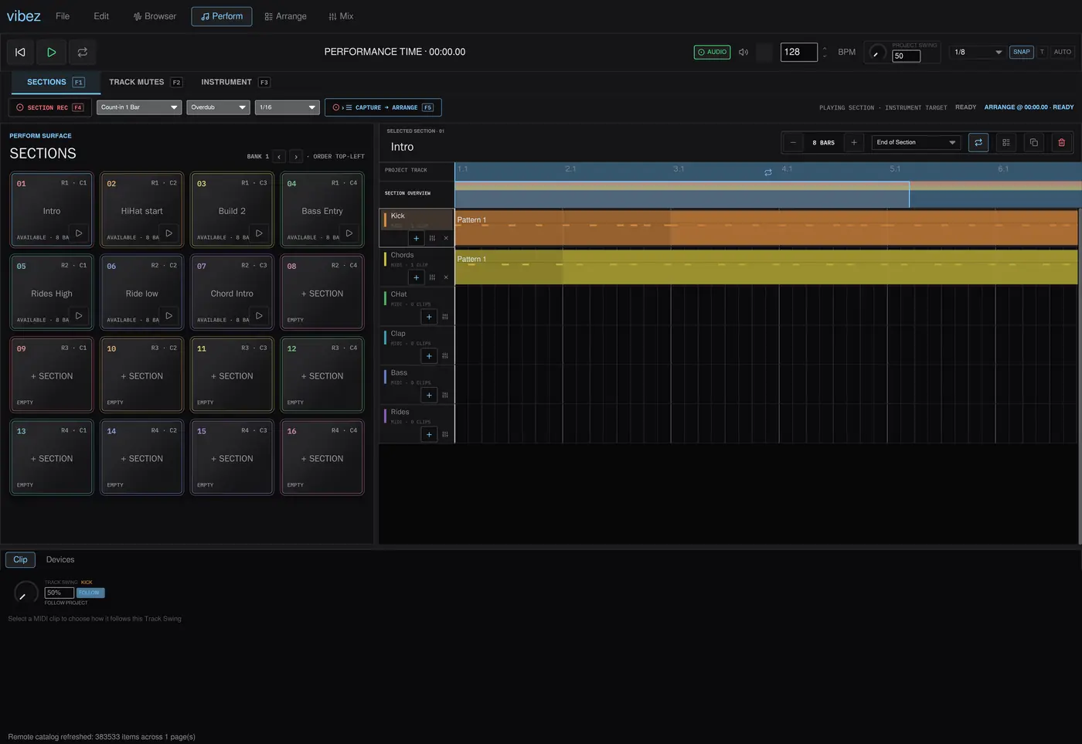Click the skip-to-start transport button
This screenshot has width=1082, height=744.
click(21, 52)
